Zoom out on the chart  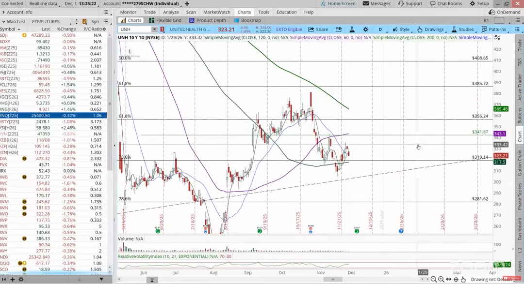[x=433, y=279]
